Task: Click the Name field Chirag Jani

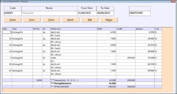Action: click(49, 13)
